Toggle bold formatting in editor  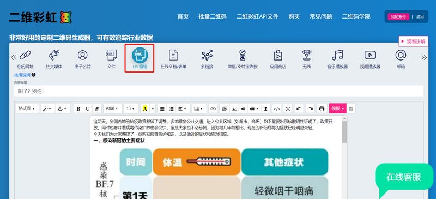point(78,108)
